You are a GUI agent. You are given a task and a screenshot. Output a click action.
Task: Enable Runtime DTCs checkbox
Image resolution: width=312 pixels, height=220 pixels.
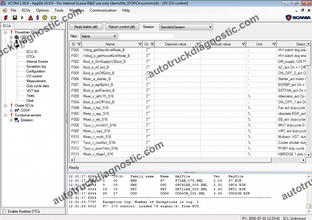(x=4, y=211)
